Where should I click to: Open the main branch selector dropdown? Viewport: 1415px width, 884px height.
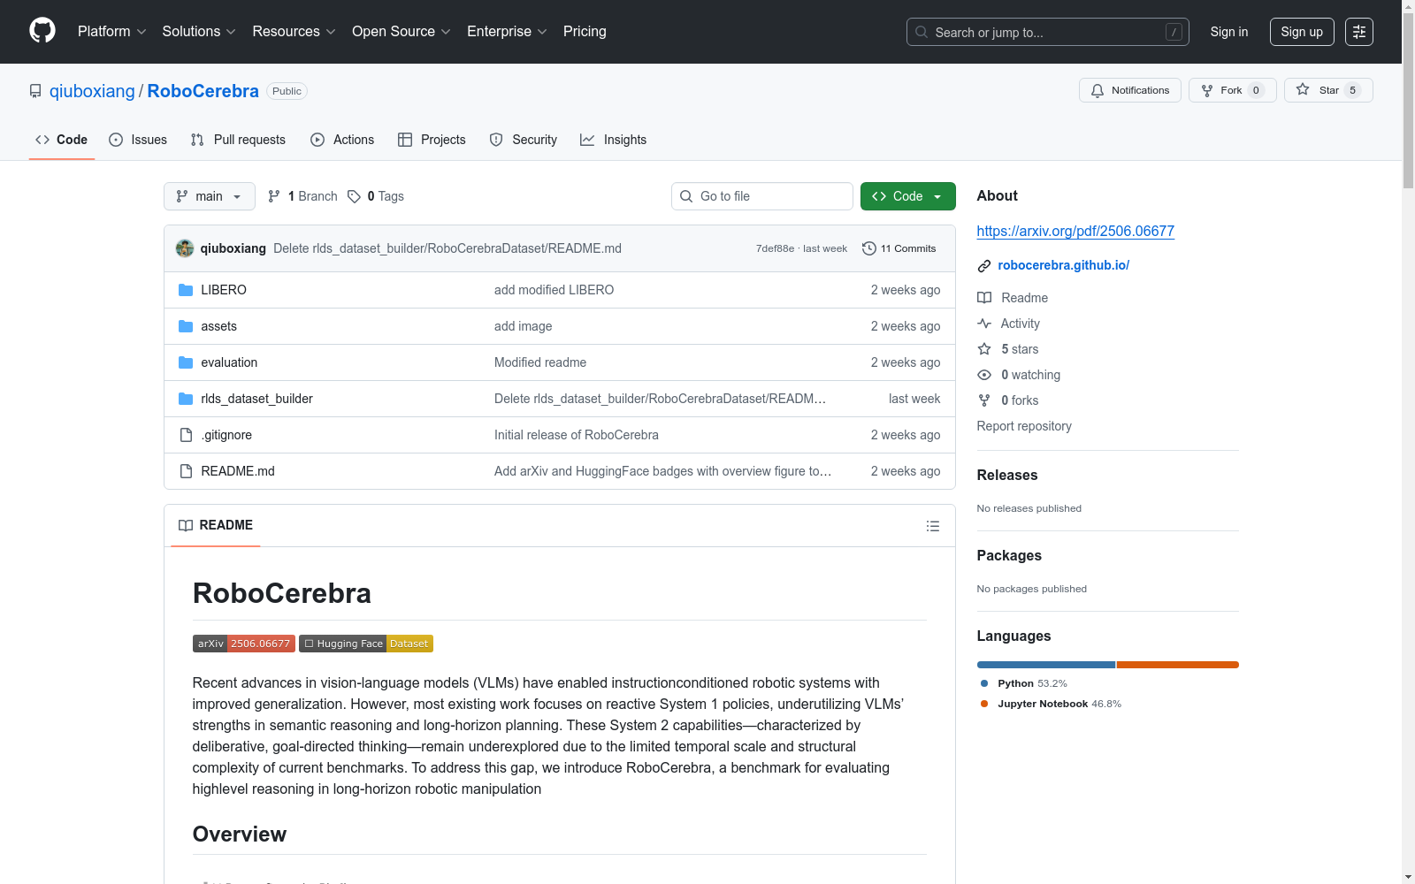pos(210,196)
